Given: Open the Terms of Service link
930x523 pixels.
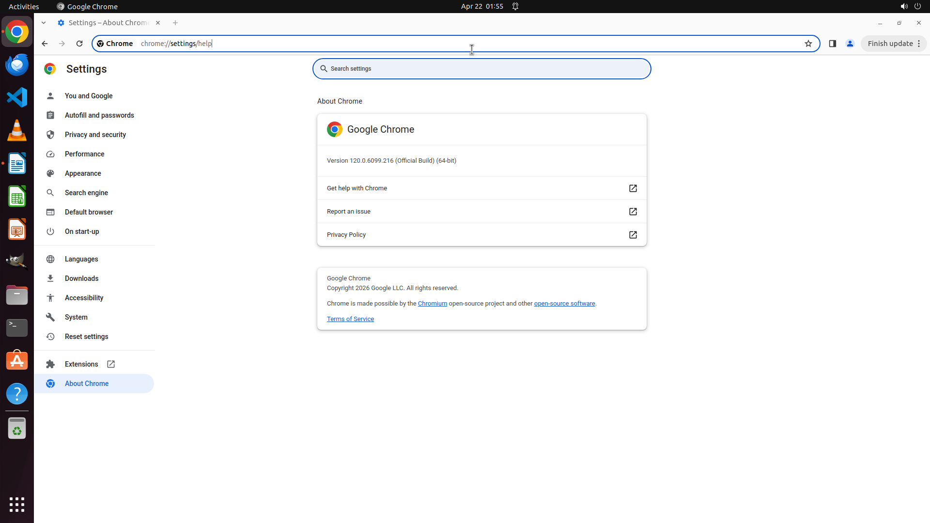Looking at the screenshot, I should (x=350, y=319).
